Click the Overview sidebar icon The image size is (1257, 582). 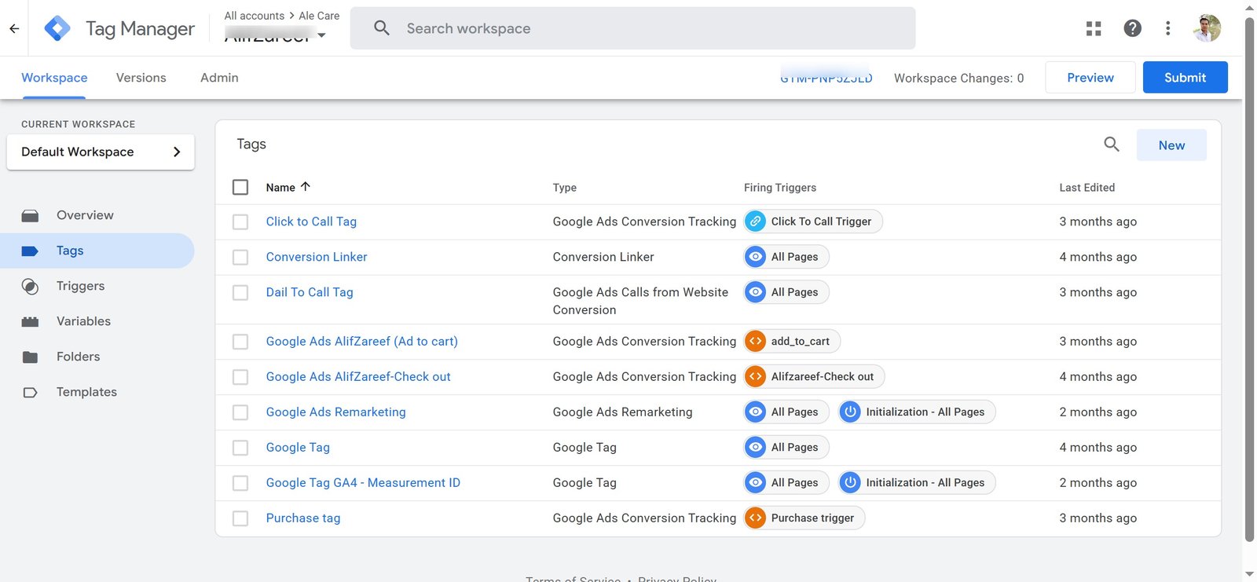pos(30,215)
